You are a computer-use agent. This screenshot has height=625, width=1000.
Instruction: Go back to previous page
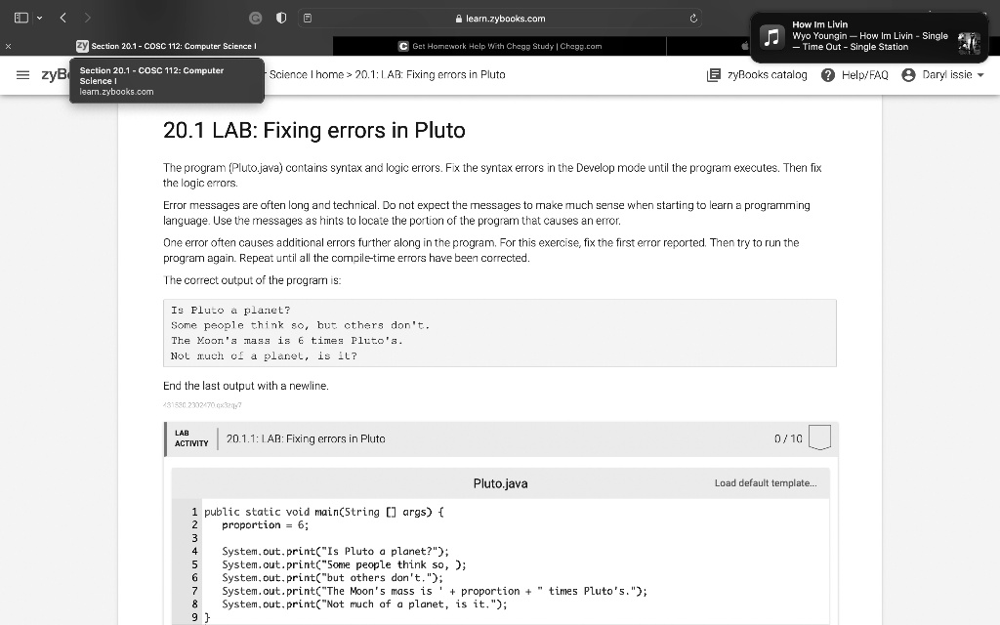(62, 18)
